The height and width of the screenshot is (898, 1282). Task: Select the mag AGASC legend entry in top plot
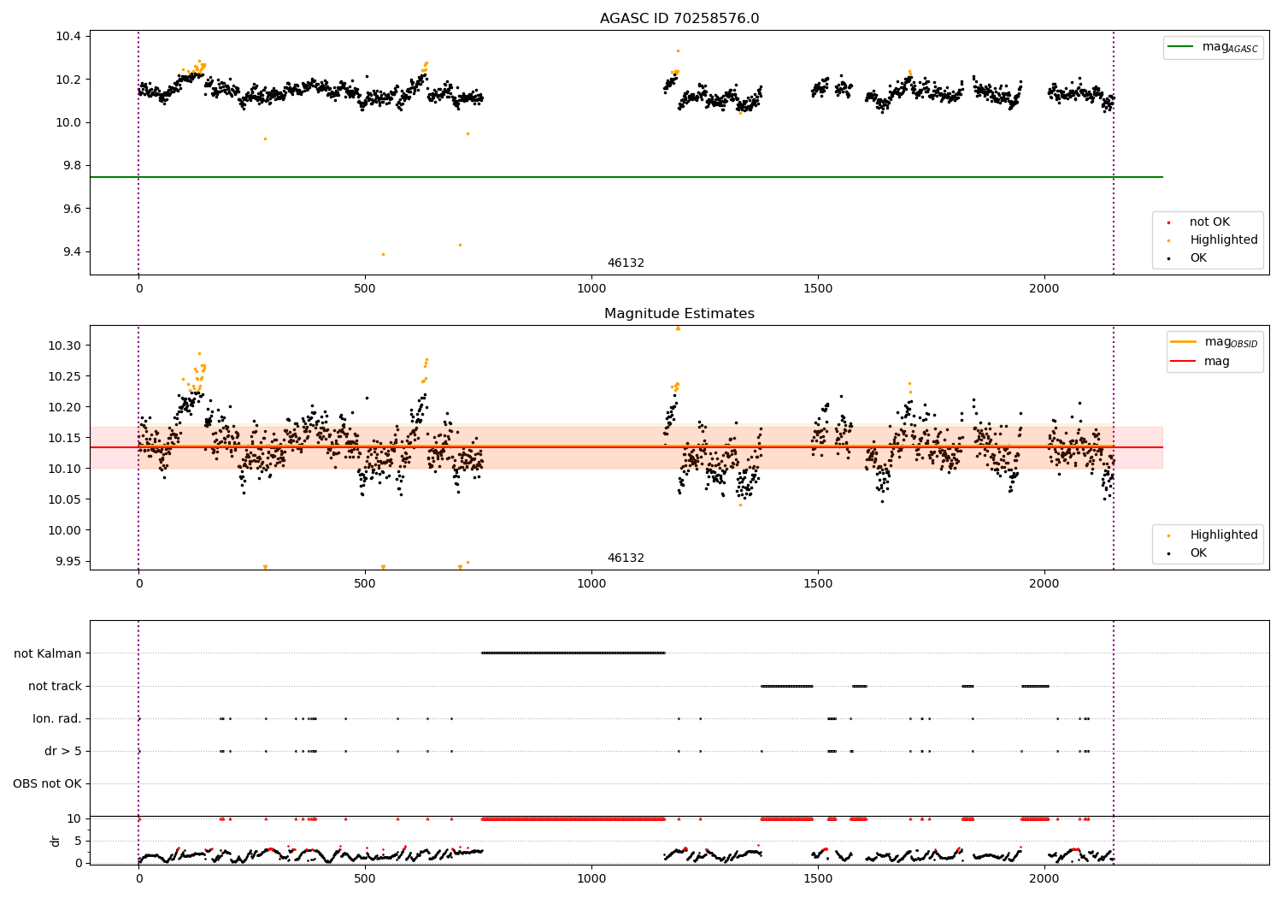coord(1214,47)
